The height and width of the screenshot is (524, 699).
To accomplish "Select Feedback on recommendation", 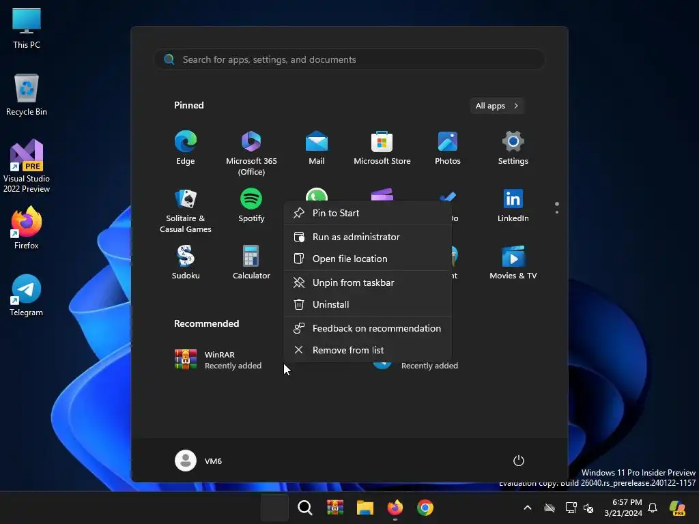I will click(368, 328).
